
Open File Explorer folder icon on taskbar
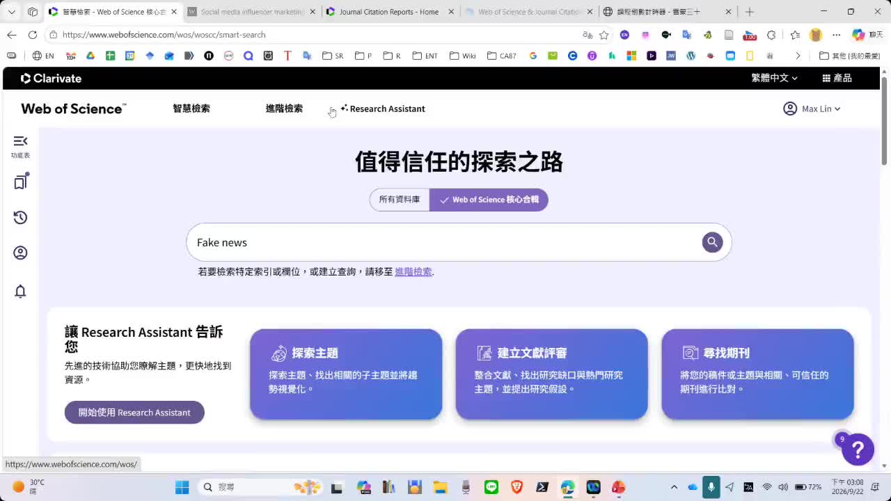point(440,487)
